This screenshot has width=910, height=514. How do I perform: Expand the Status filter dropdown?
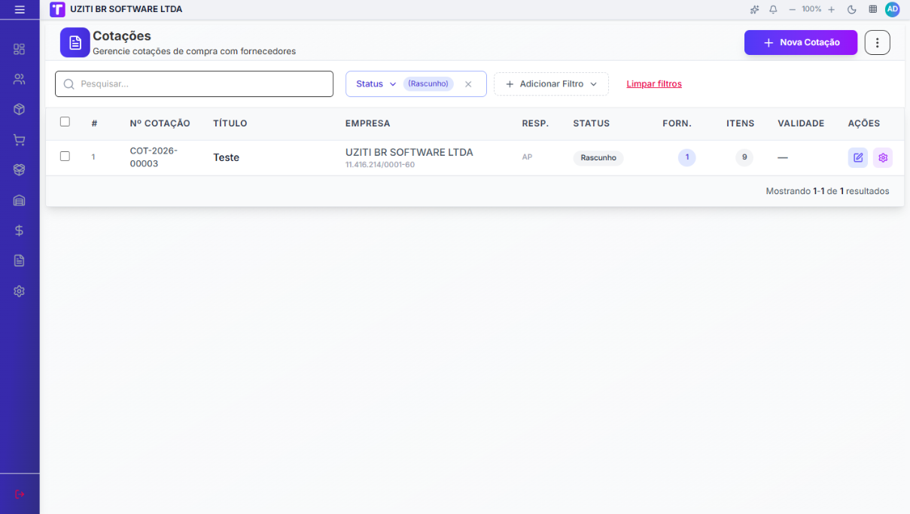coord(376,84)
